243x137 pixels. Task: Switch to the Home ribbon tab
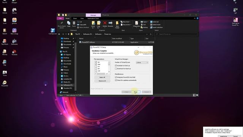pos(68,18)
